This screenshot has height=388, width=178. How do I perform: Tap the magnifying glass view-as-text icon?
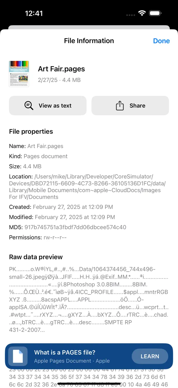pos(29,105)
